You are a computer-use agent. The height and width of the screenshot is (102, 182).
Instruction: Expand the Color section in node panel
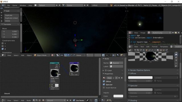tap(103, 70)
